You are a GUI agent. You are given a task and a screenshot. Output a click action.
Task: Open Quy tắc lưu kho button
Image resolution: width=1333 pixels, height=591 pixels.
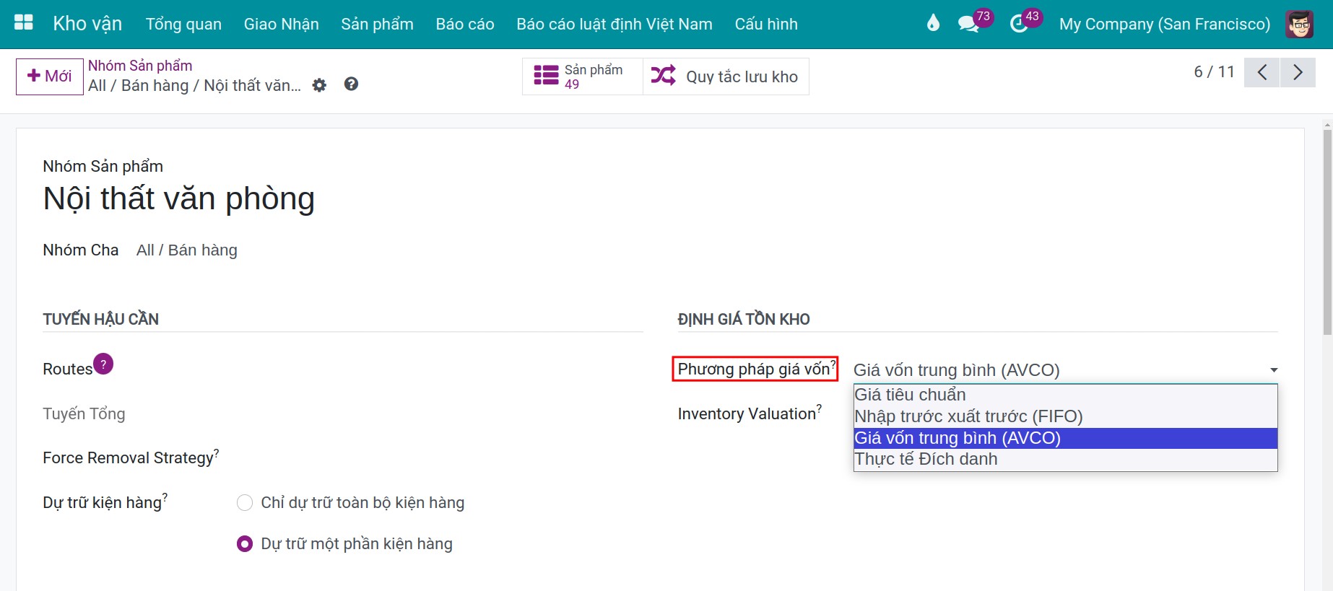click(x=726, y=76)
